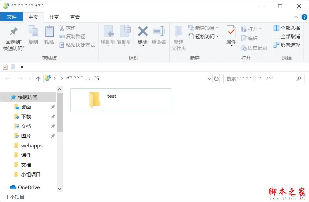Open Downloads (下载) in navigation pane
This screenshot has height=202, width=309.
tap(26, 116)
